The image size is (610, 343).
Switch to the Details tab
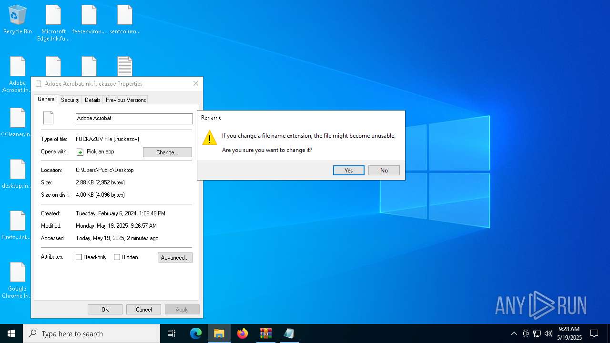click(x=92, y=100)
